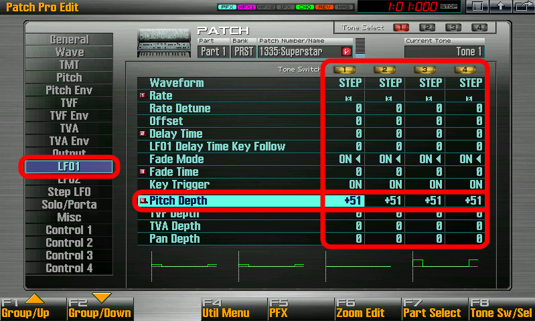Click the synthesizer keyboard thumbnail image
The height and width of the screenshot is (321, 535).
pyautogui.click(x=164, y=43)
